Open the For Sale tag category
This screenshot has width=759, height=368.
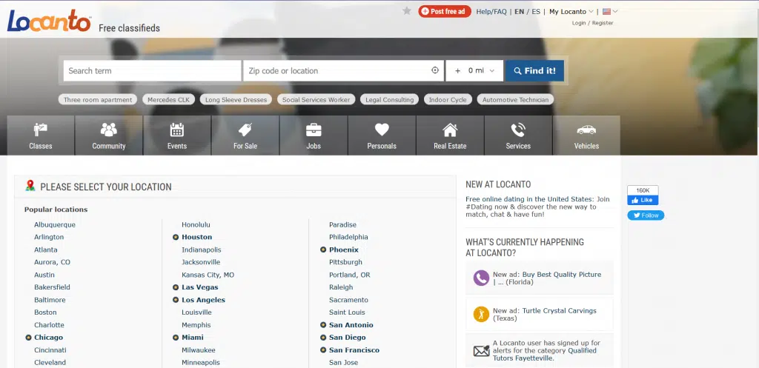coord(245,135)
